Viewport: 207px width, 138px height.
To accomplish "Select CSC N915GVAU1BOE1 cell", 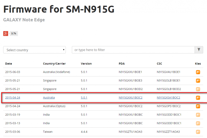I will [168, 72].
